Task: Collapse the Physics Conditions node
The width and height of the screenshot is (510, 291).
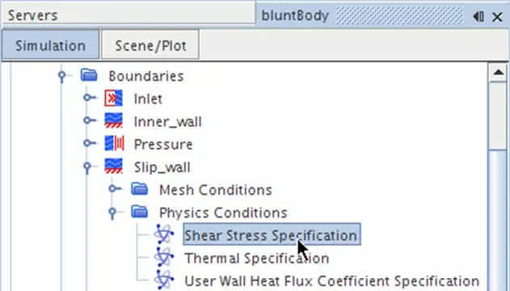Action: click(112, 213)
